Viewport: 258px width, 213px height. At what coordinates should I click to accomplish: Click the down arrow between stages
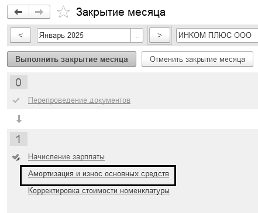(19, 119)
